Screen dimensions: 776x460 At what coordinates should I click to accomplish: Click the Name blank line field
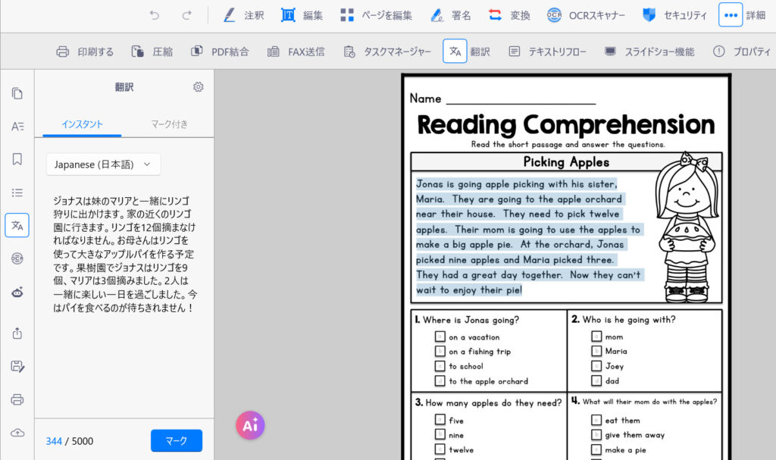(521, 99)
